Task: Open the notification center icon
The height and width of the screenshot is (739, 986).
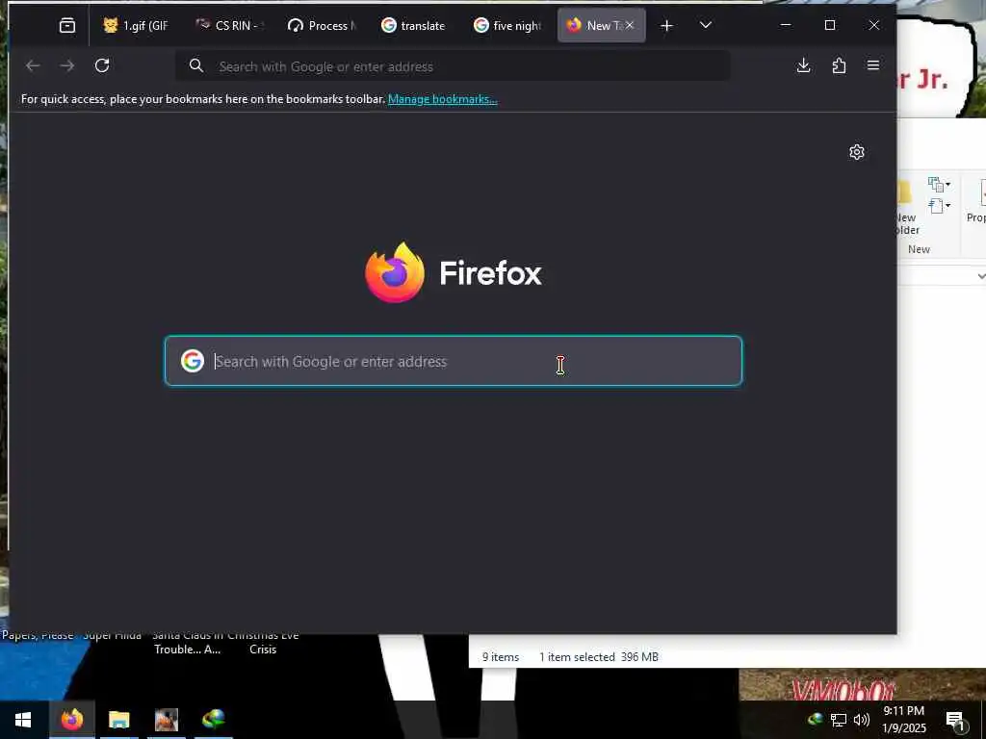Action: [x=956, y=720]
